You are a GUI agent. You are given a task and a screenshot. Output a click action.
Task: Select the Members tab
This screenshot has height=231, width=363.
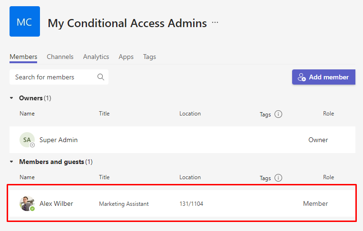pyautogui.click(x=23, y=57)
